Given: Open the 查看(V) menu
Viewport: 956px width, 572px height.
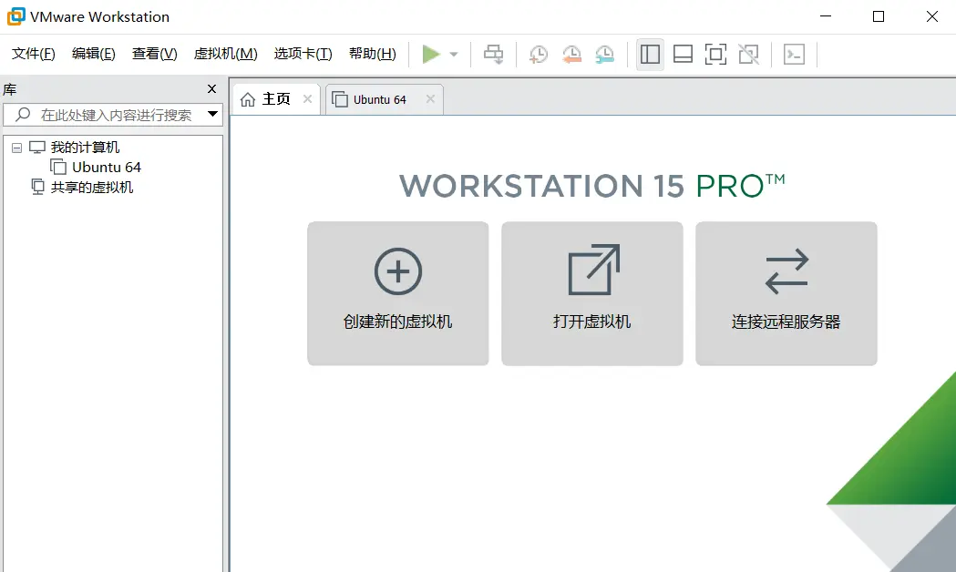Looking at the screenshot, I should coord(154,54).
